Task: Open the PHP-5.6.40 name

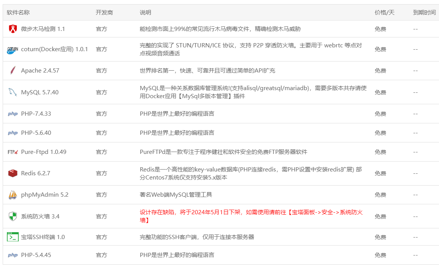Action: pyautogui.click(x=36, y=133)
